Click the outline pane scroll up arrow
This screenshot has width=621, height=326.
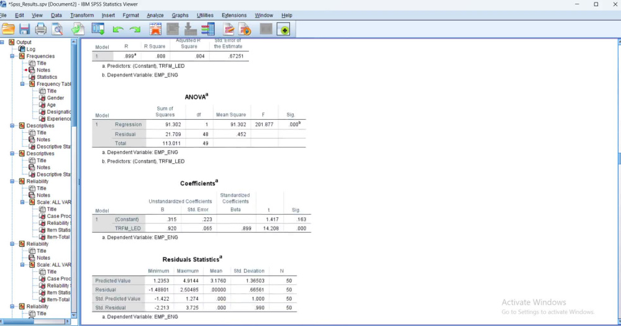click(x=74, y=42)
